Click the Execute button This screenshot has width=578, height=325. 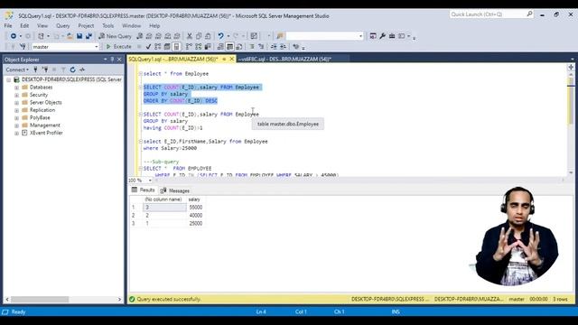(118, 47)
